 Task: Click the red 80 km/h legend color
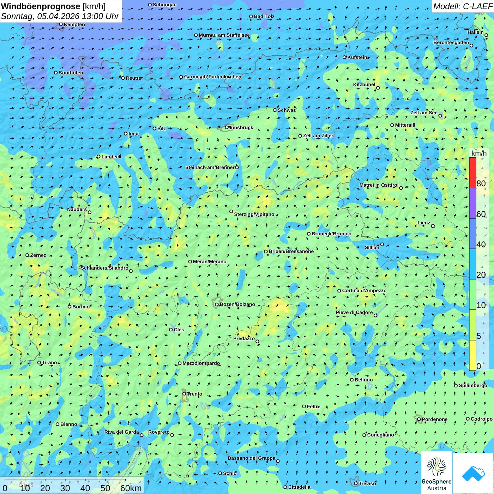[472, 173]
